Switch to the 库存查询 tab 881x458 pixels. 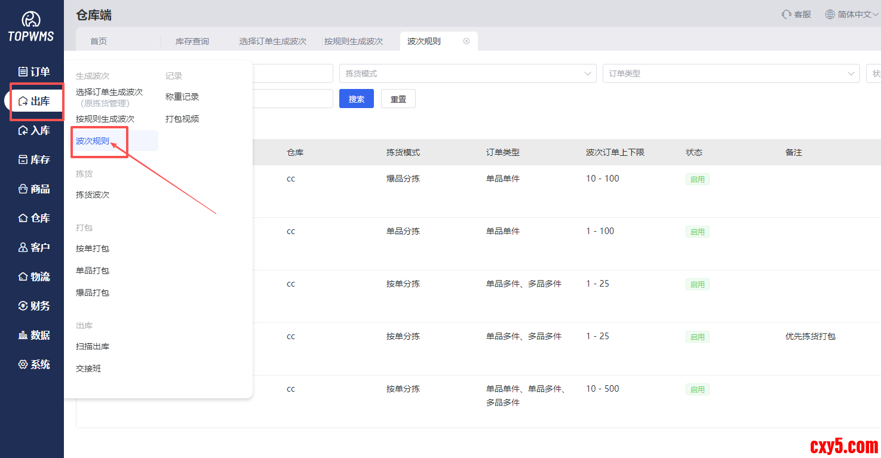(192, 41)
